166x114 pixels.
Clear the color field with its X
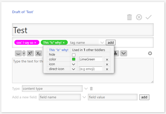click(107, 60)
